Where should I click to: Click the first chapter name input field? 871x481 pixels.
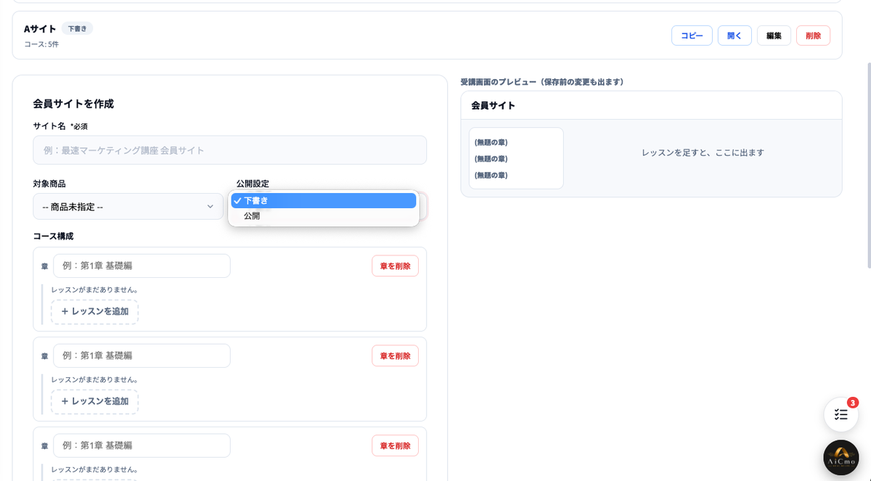(x=142, y=266)
